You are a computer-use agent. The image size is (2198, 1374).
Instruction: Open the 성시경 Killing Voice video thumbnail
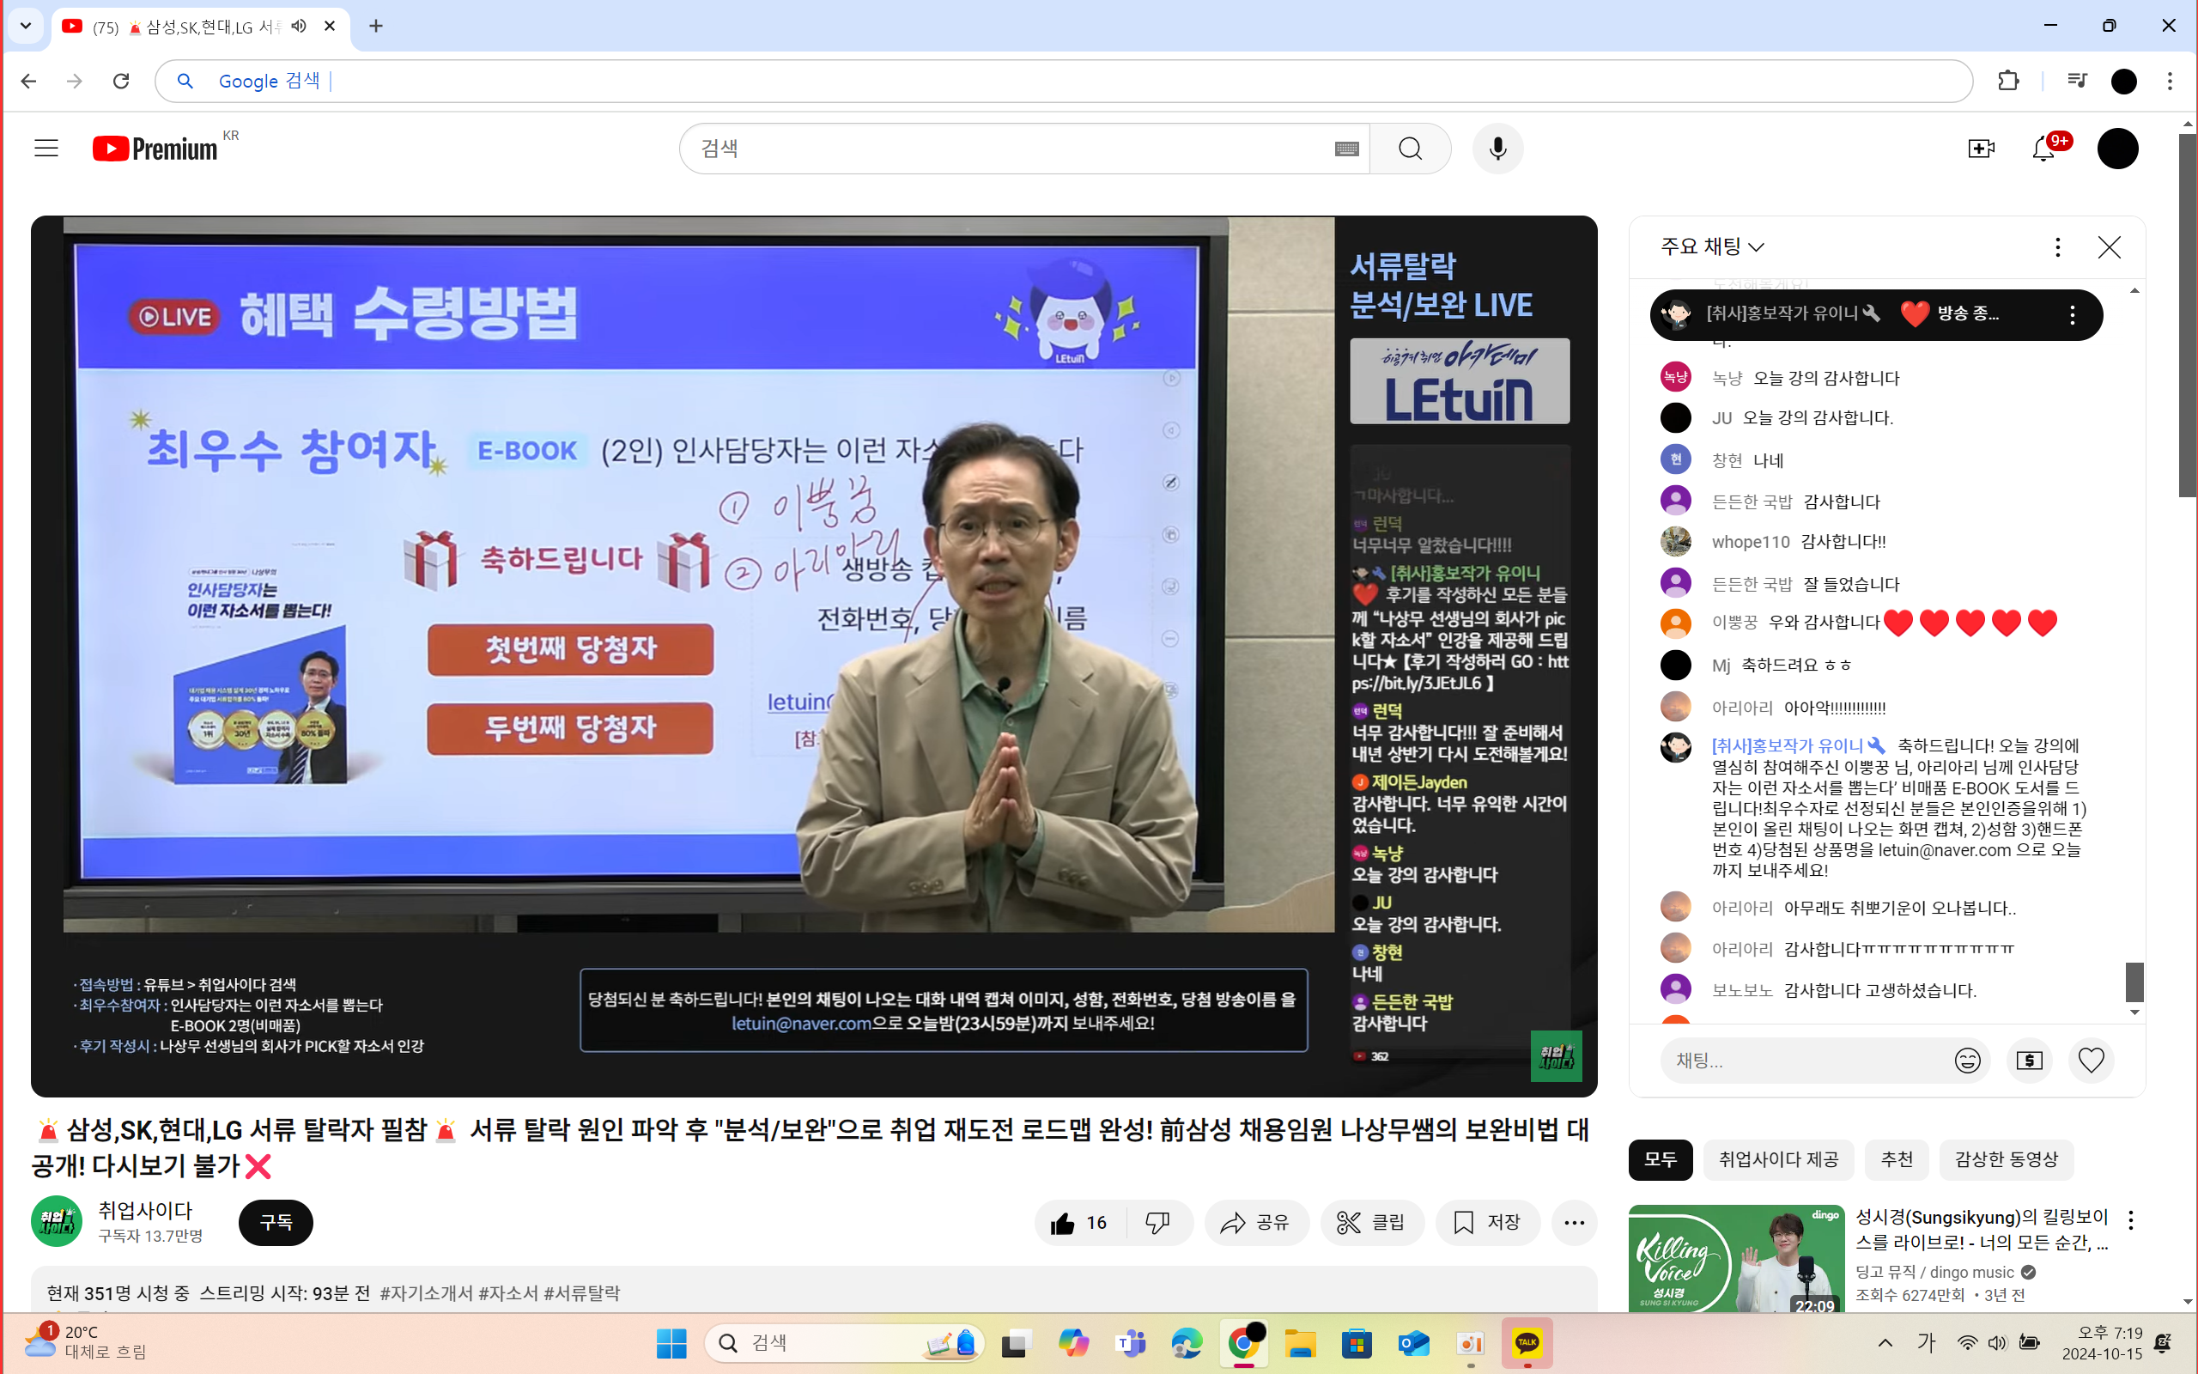(1736, 1259)
